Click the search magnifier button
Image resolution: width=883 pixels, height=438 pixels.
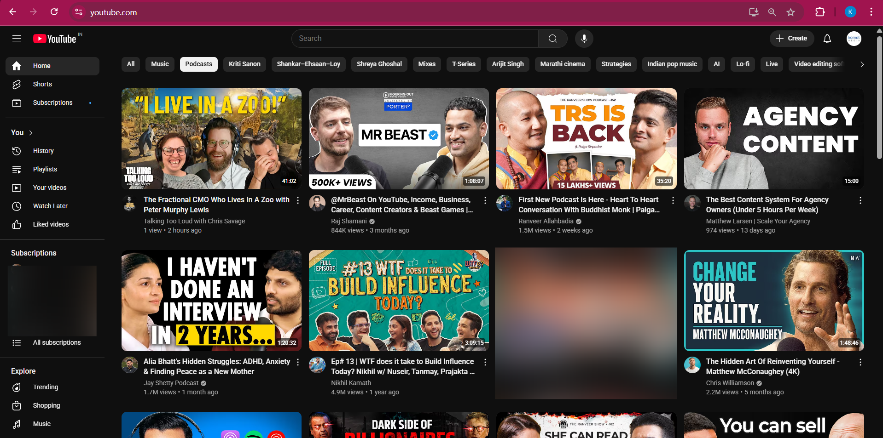(x=552, y=39)
